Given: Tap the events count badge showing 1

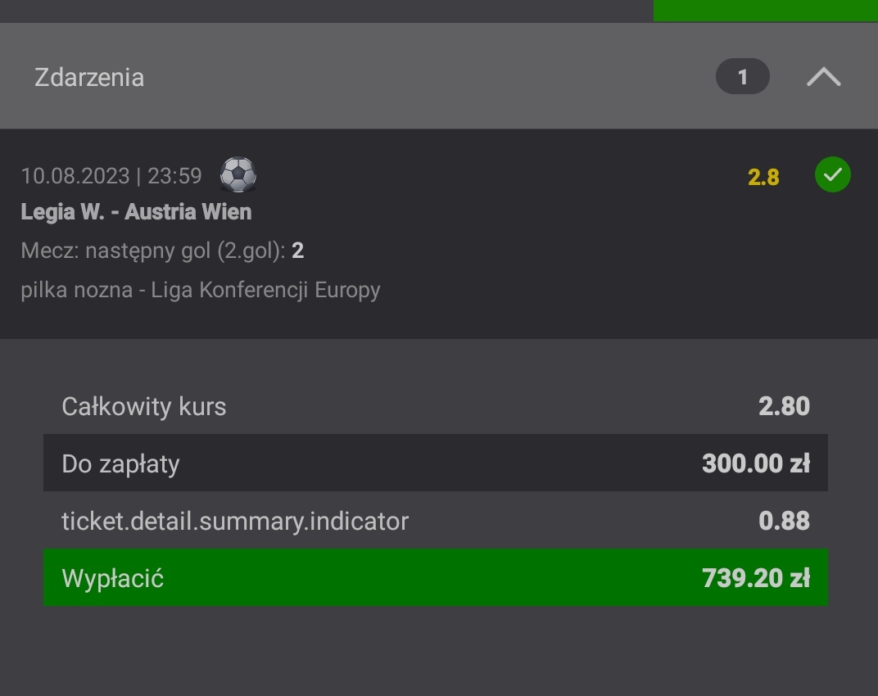Looking at the screenshot, I should point(742,77).
